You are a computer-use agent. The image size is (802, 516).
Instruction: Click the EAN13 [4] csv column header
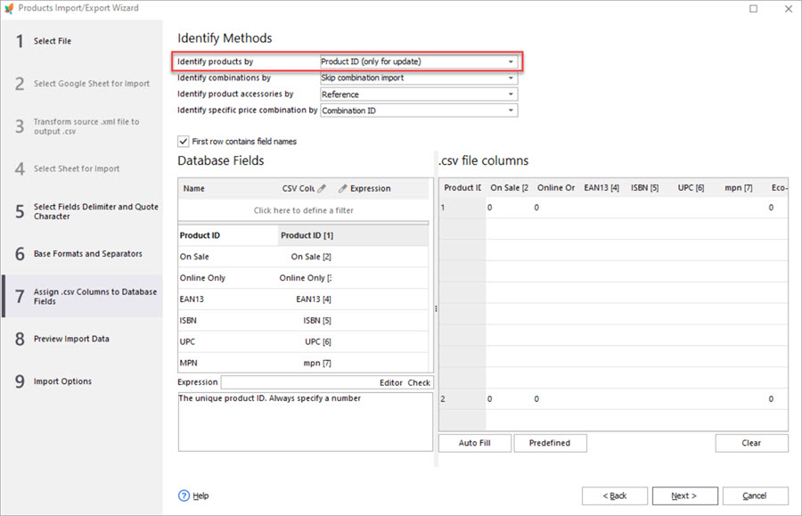pyautogui.click(x=602, y=188)
